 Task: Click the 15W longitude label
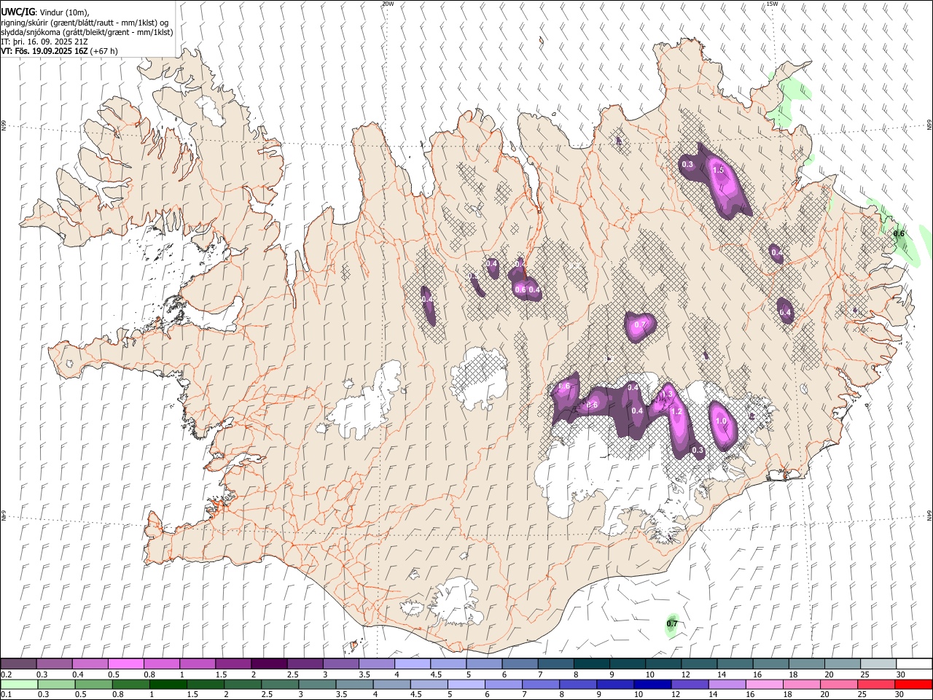772,3
